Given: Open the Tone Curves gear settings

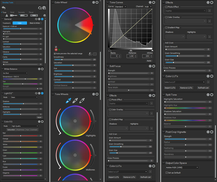Looking at the screenshot, I should 150,2.
